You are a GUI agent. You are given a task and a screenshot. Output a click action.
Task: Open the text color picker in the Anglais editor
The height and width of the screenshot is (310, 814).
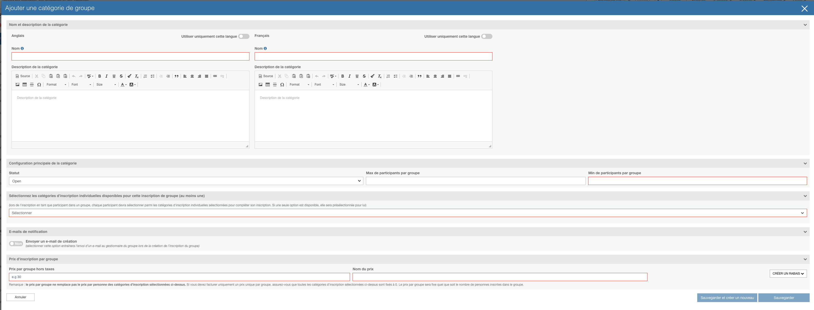[123, 85]
